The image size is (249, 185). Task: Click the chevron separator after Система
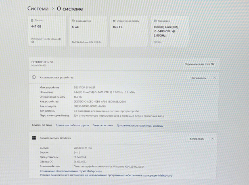(53, 8)
